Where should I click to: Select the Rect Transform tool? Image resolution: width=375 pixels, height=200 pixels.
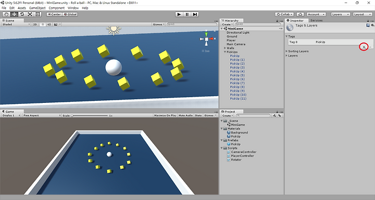38,15
